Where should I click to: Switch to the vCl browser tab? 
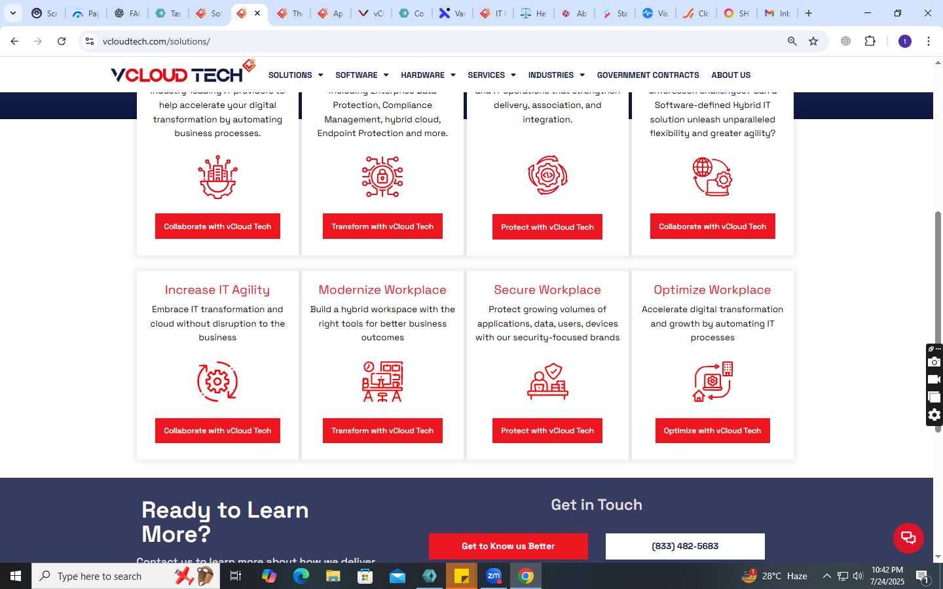point(371,13)
